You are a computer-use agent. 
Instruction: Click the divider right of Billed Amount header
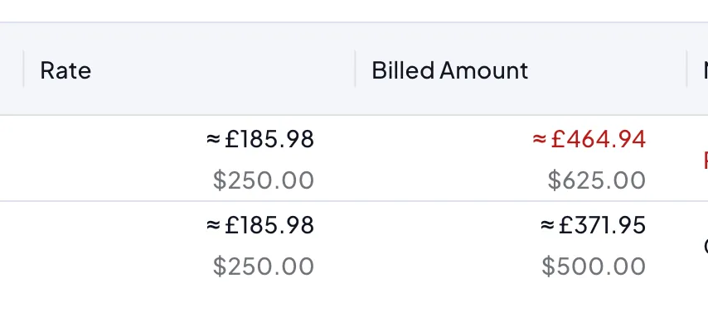(x=686, y=69)
